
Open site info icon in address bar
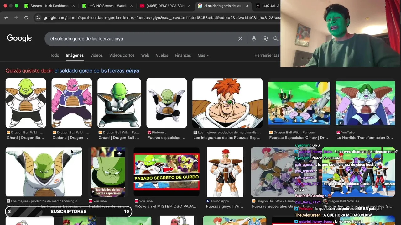pyautogui.click(x=38, y=18)
